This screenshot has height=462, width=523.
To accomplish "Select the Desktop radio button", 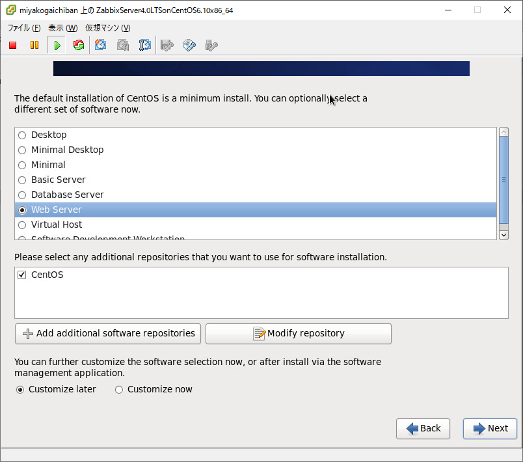I will [x=22, y=135].
